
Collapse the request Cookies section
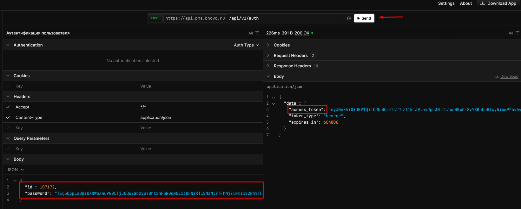coord(8,76)
